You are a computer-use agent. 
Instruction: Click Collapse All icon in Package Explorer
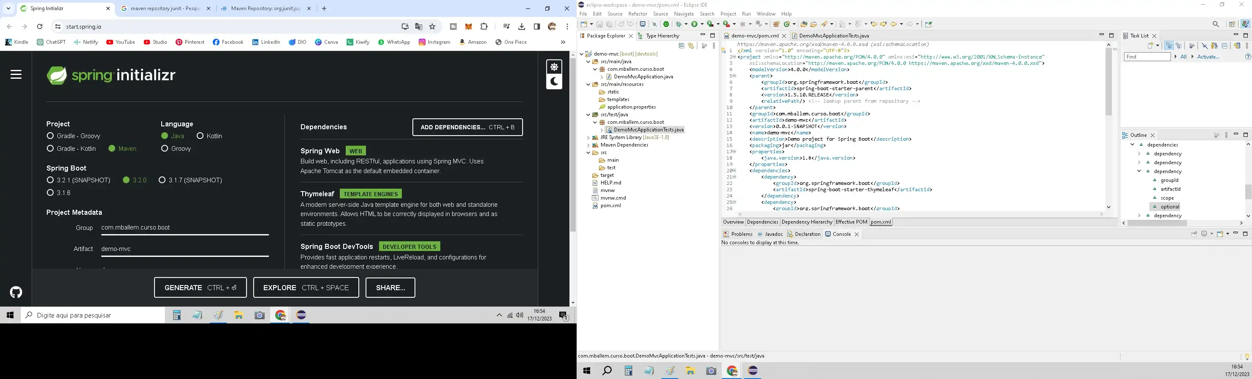(681, 46)
